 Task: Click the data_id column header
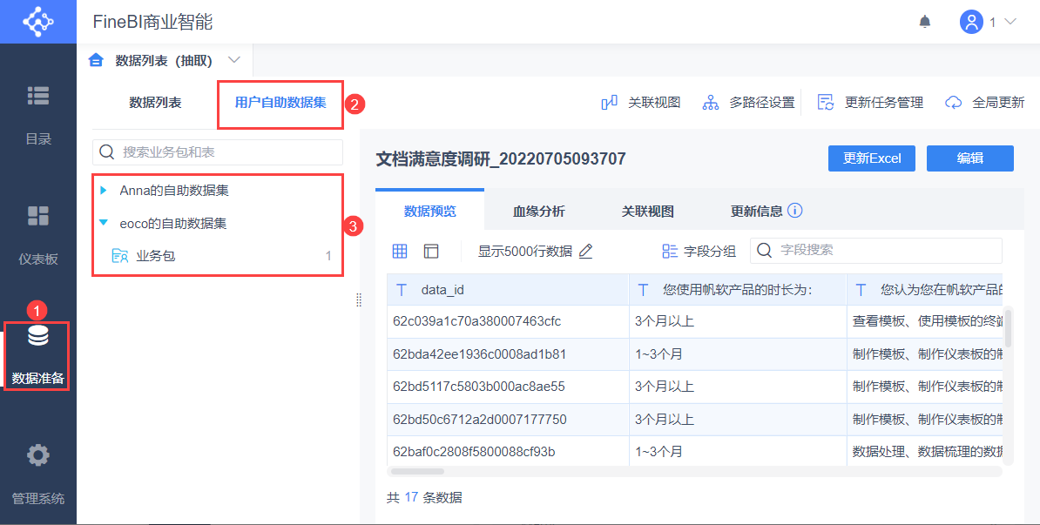508,290
